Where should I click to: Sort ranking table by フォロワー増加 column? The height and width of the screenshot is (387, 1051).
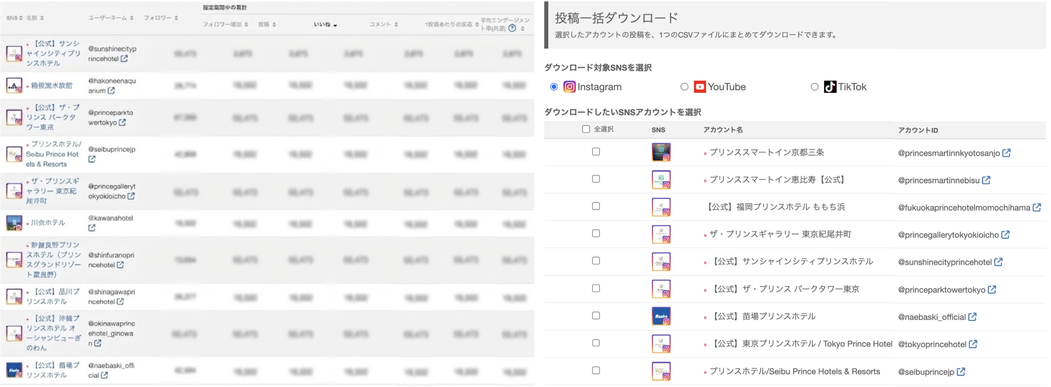coord(226,25)
